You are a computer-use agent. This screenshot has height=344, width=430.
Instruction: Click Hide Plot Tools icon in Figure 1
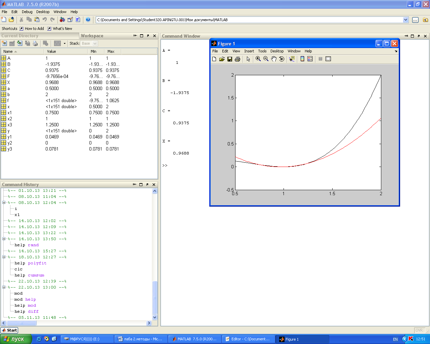click(320, 59)
